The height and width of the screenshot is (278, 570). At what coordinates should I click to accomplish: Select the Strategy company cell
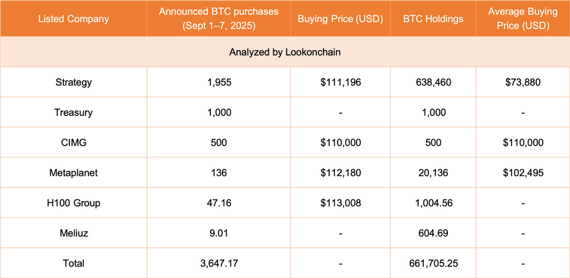pyautogui.click(x=73, y=82)
